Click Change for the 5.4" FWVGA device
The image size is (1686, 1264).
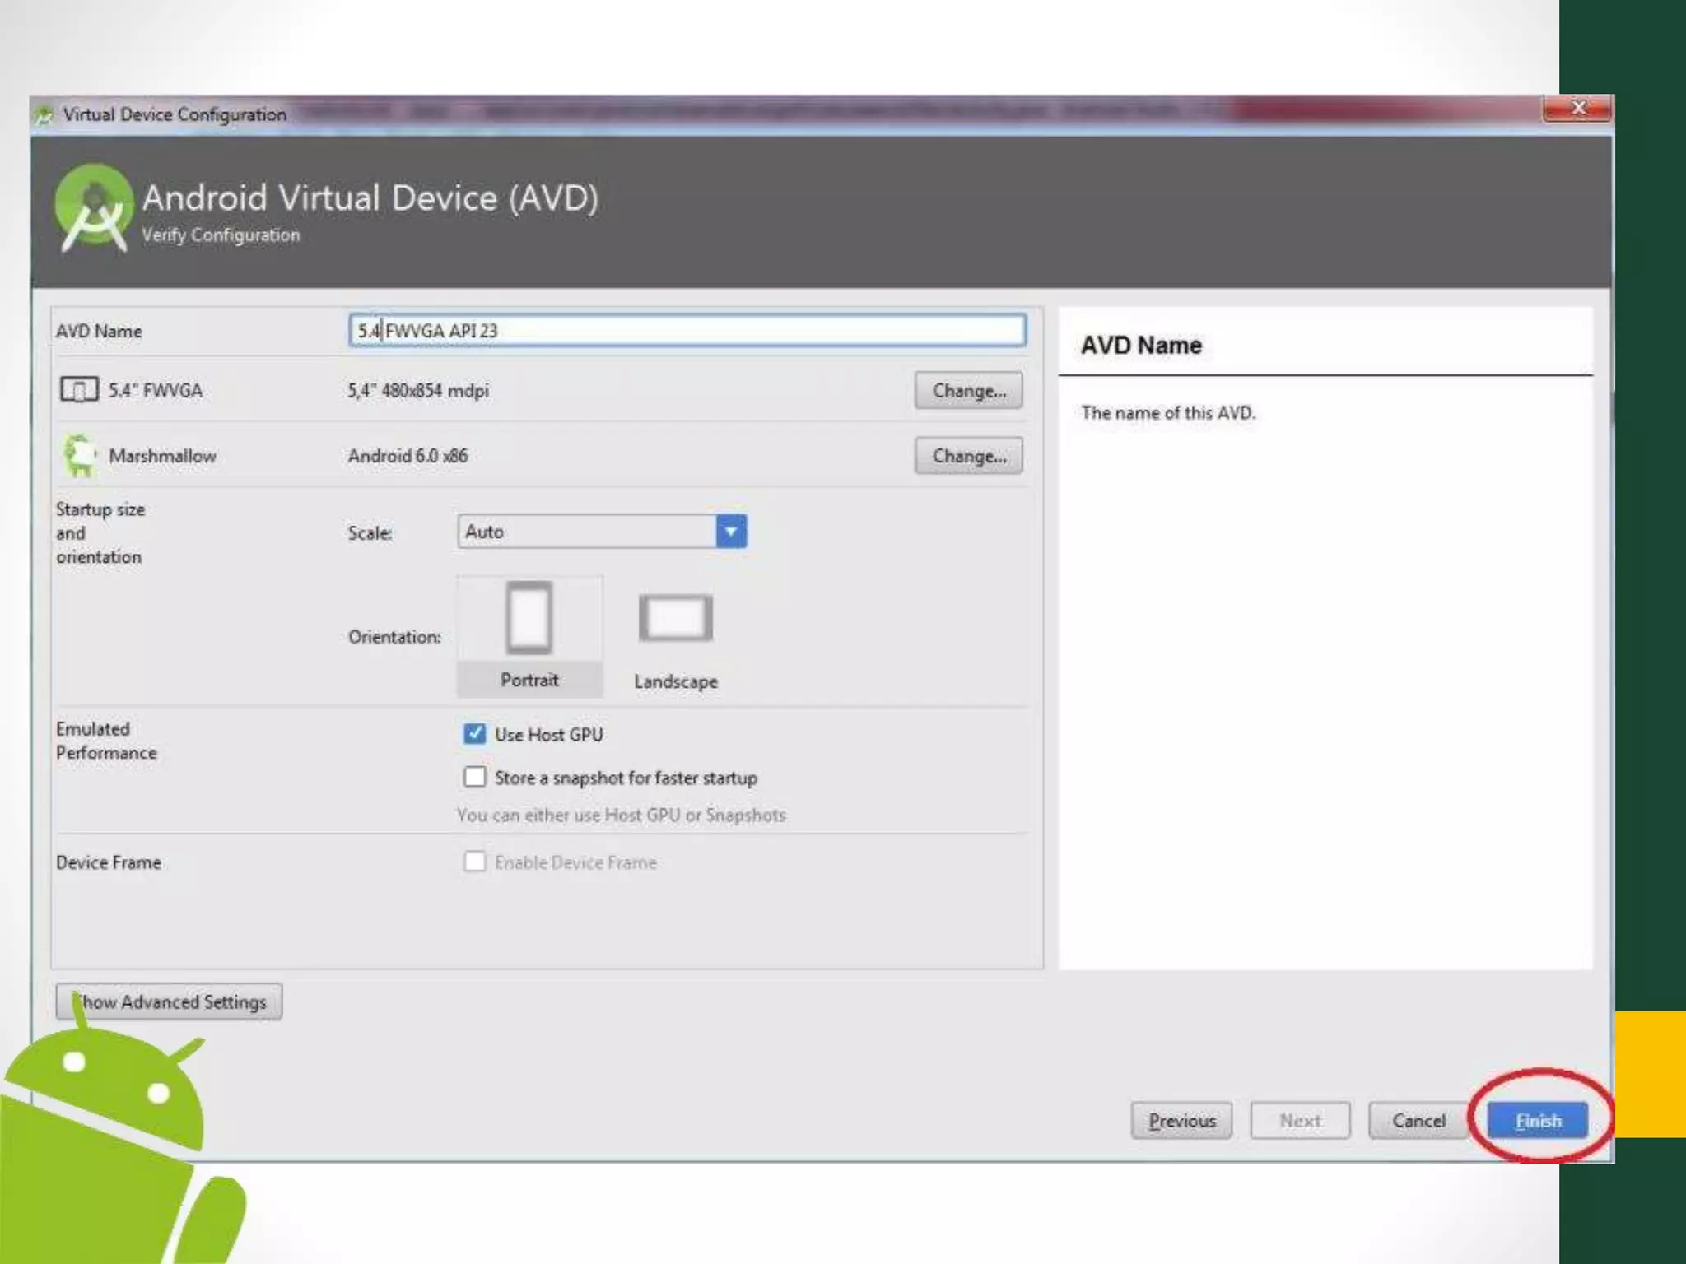click(968, 390)
